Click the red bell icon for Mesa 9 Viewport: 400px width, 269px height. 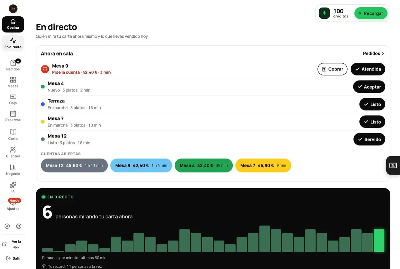click(45, 69)
